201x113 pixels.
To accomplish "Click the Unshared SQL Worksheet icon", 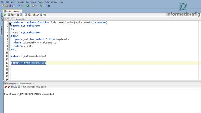I will click(x=34, y=15).
